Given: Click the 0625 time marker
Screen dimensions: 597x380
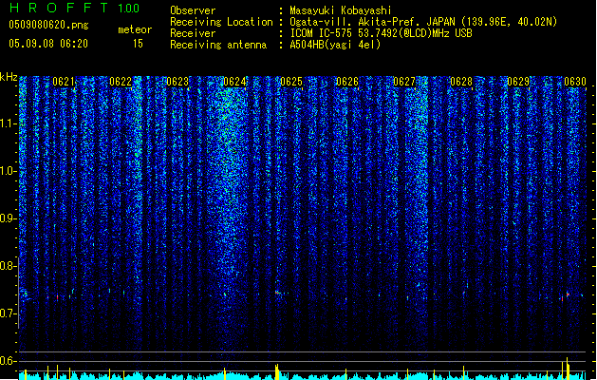Looking at the screenshot, I should (290, 82).
